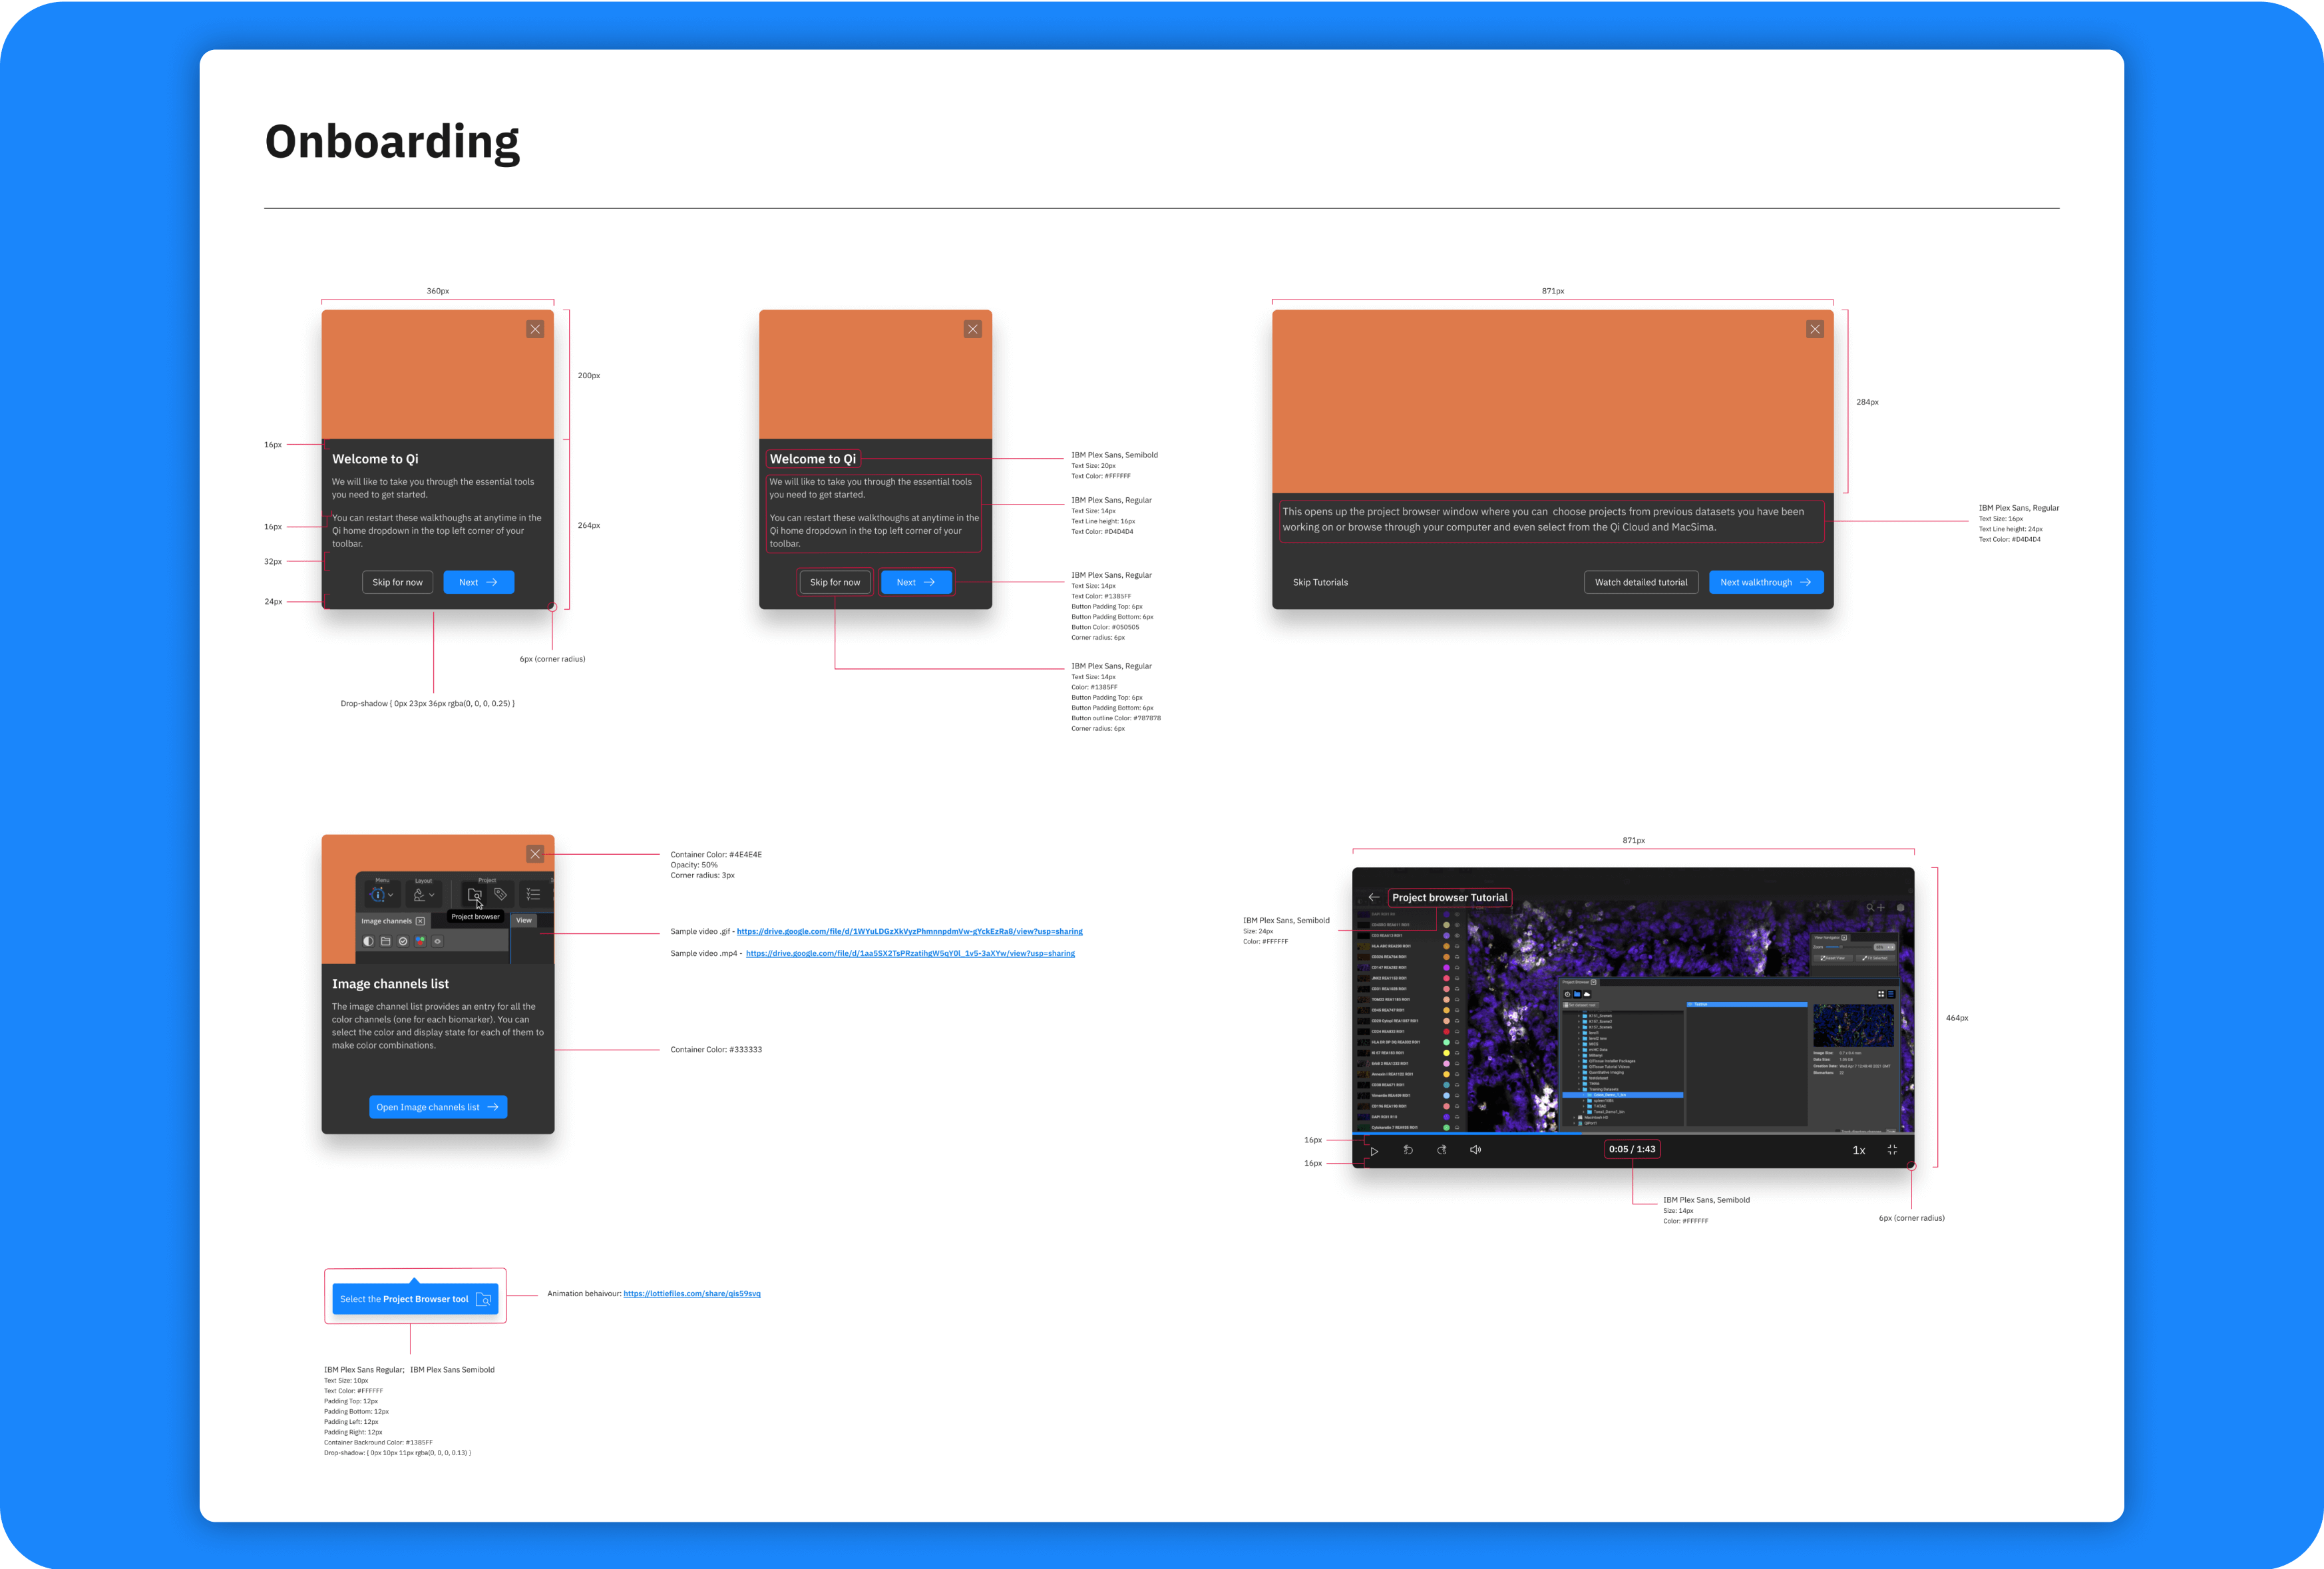The width and height of the screenshot is (2324, 1569).
Task: Click the RGB color circles icon
Action: pos(420,941)
